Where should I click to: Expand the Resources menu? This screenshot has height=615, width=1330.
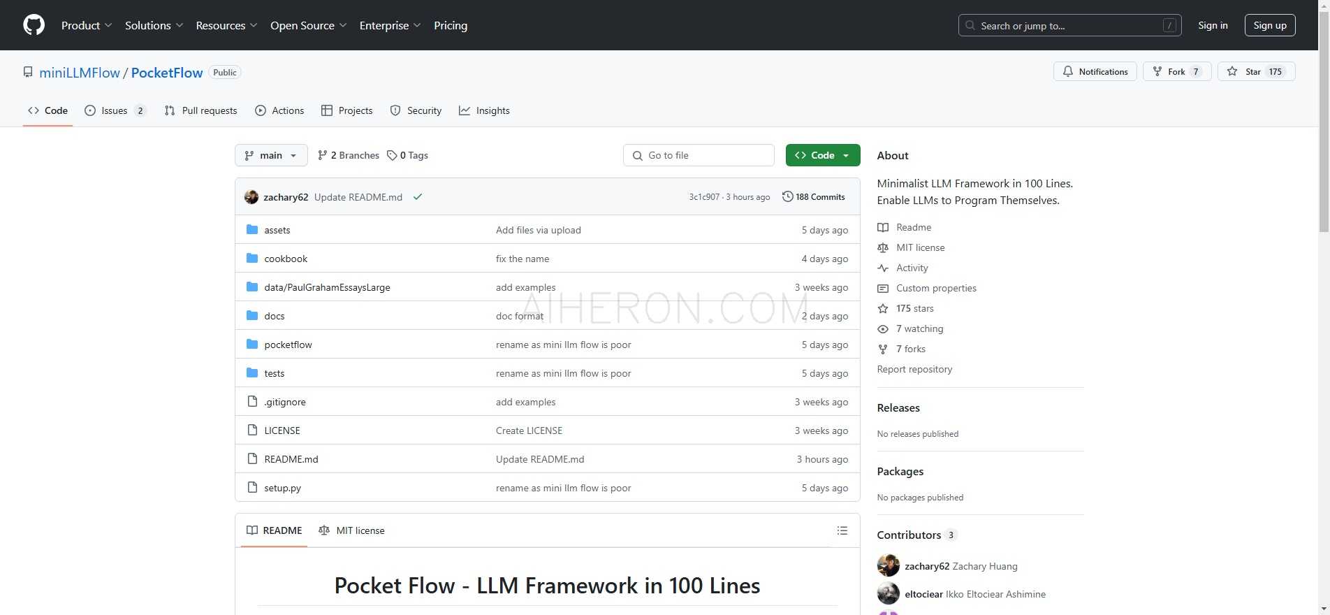tap(227, 25)
